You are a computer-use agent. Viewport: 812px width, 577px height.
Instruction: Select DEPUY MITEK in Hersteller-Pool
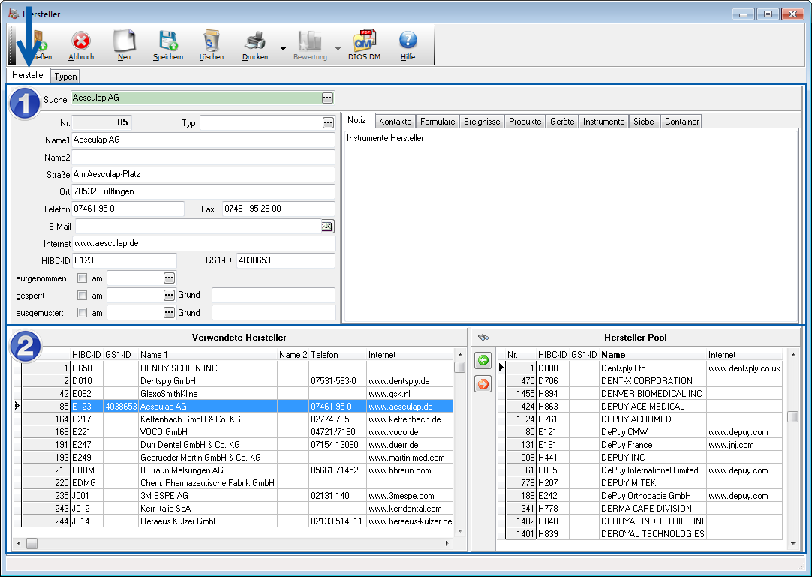[x=644, y=482]
